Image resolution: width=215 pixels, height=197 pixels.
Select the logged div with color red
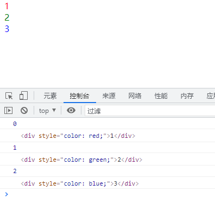coord(78,136)
